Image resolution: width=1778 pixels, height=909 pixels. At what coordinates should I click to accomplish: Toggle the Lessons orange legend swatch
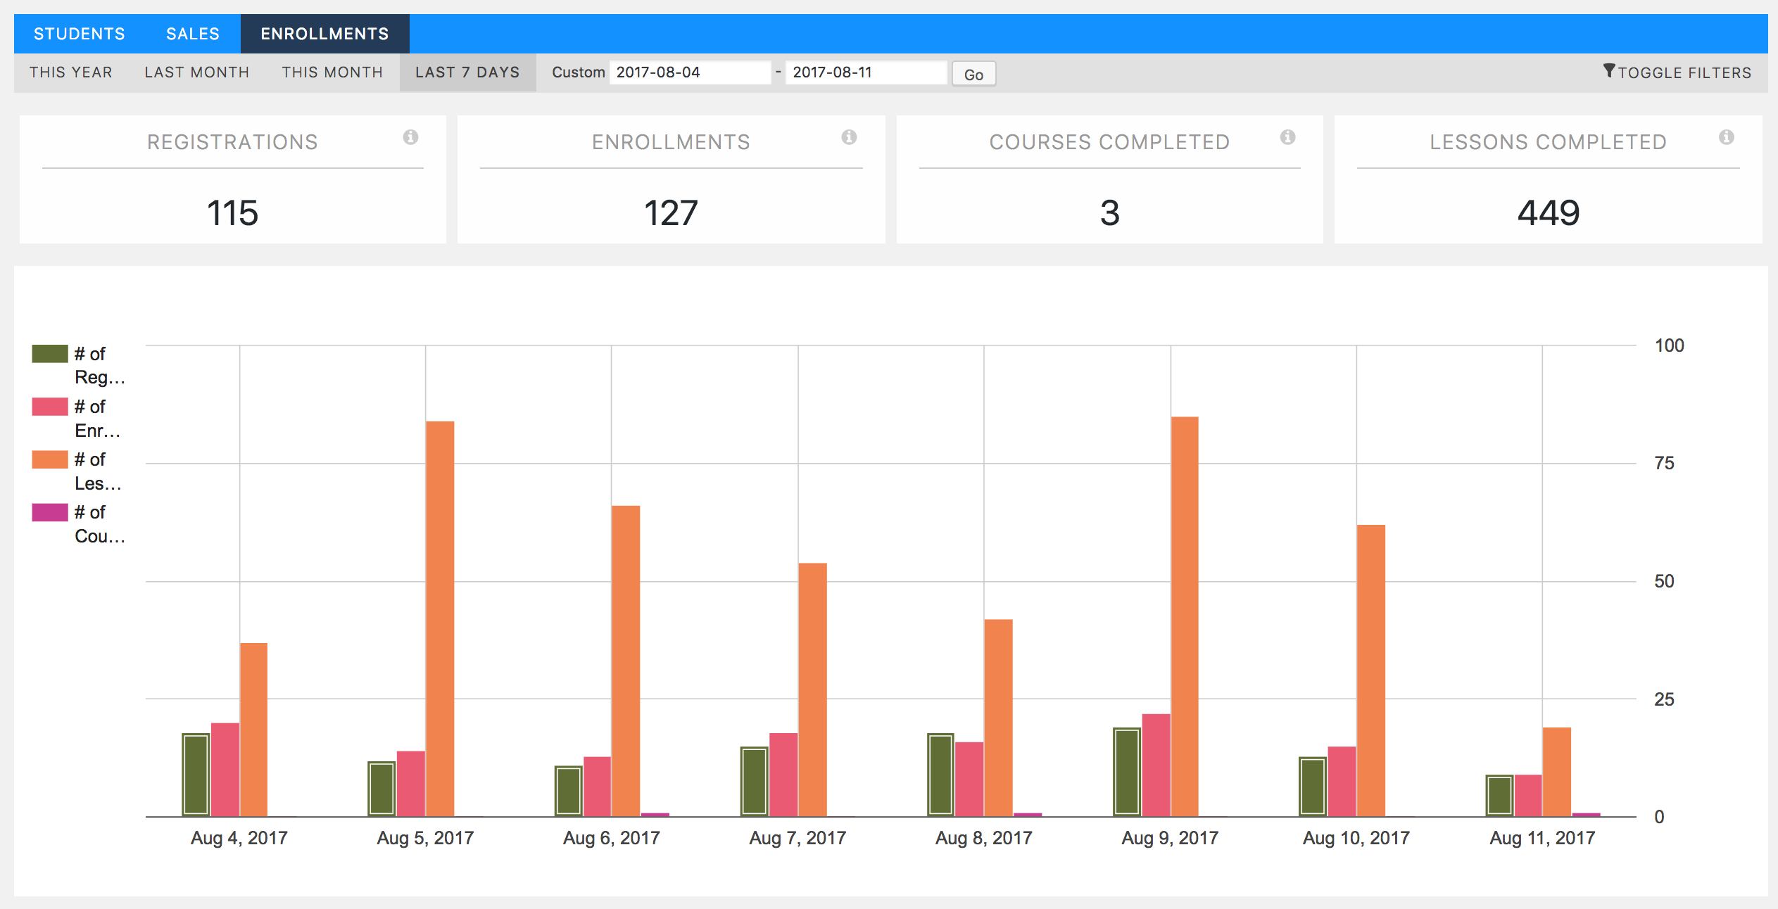[x=50, y=459]
